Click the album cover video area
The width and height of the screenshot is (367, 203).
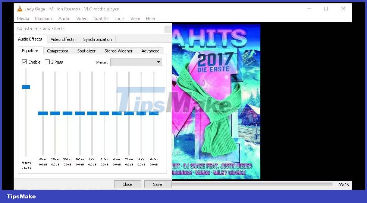(x=216, y=101)
